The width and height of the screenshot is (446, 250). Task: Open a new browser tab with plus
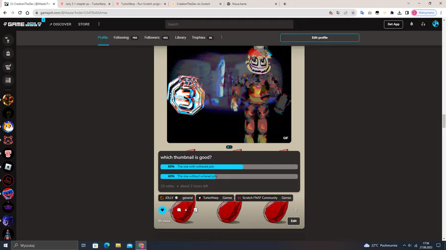pos(285,4)
